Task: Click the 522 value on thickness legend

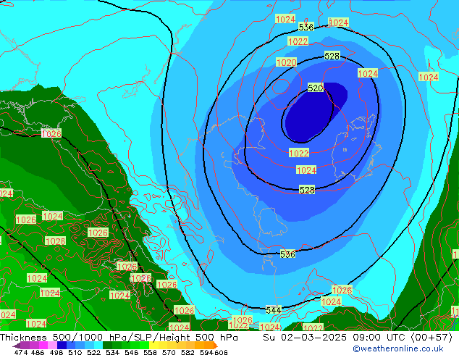Action: [92, 352]
